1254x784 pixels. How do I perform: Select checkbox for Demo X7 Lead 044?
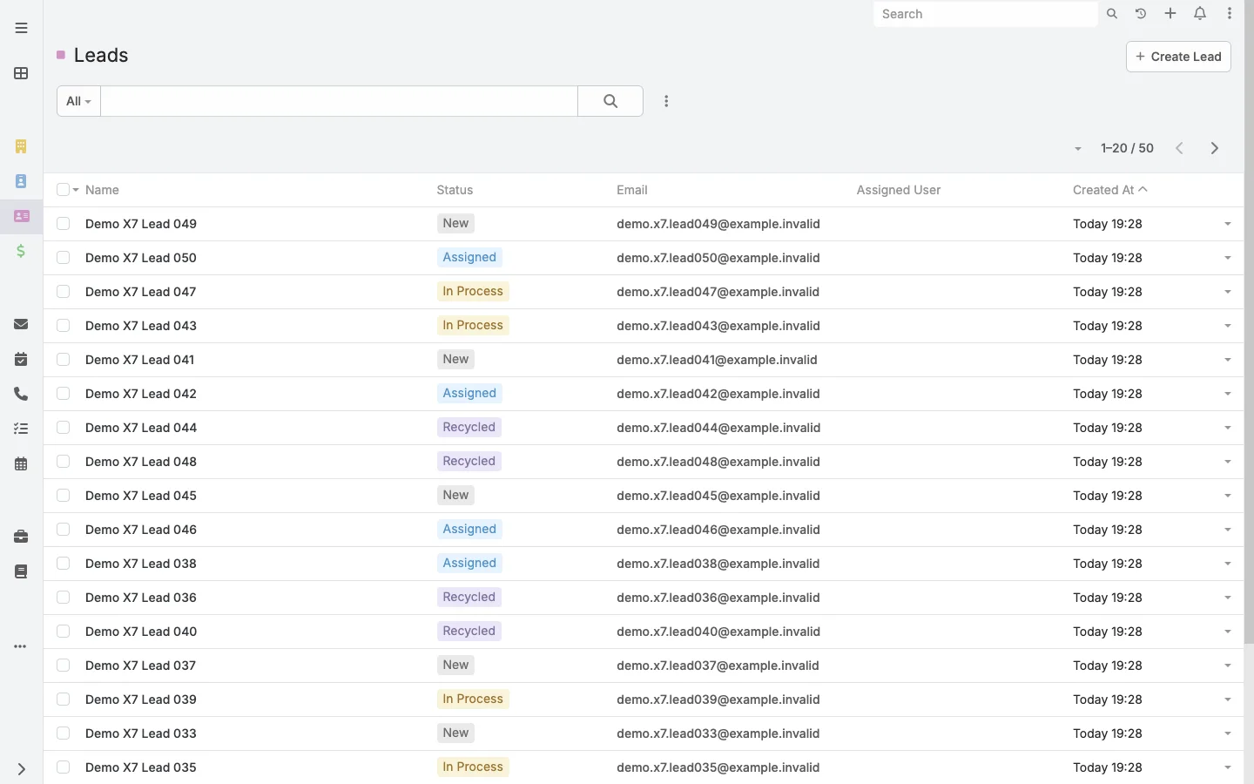(x=63, y=428)
